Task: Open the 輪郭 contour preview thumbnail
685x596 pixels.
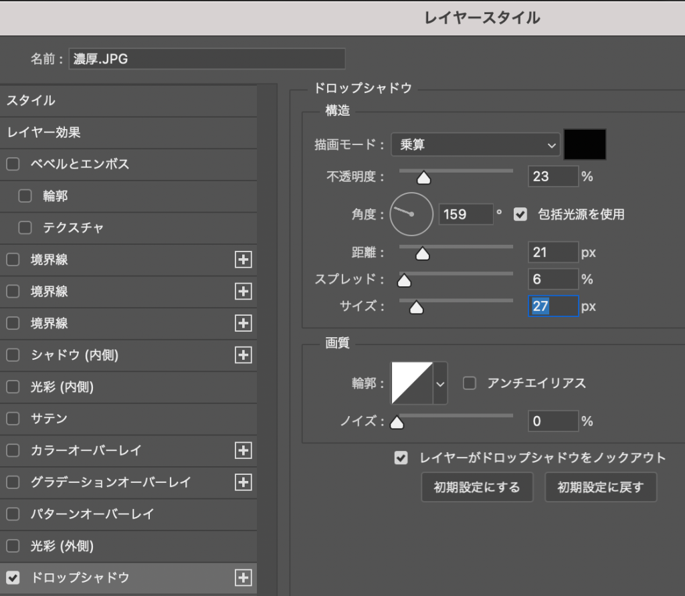Action: [x=412, y=383]
